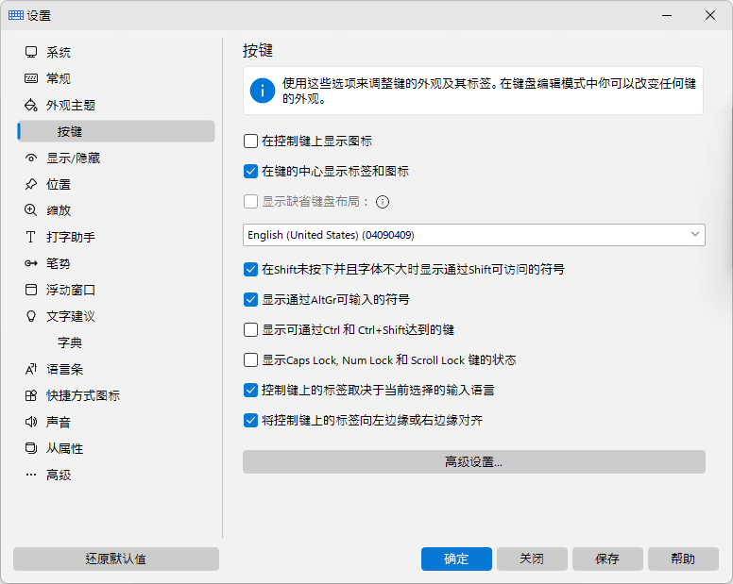The height and width of the screenshot is (584, 733).
Task: Click the 缩放 label in the sidebar
Action: [x=59, y=210]
